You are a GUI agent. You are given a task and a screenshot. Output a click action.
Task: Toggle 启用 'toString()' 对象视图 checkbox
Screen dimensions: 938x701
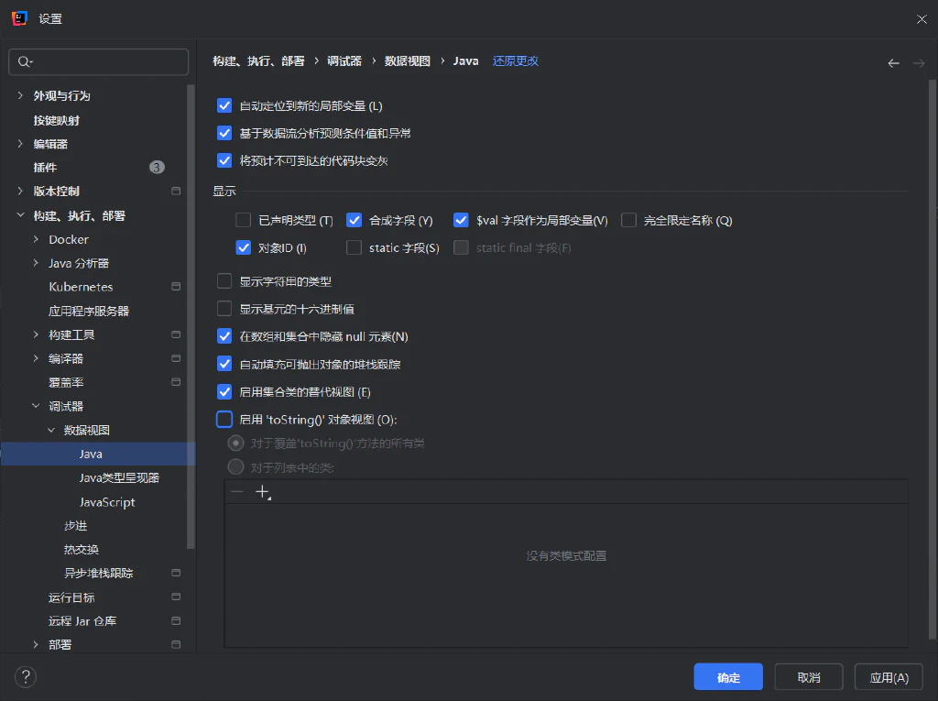pyautogui.click(x=224, y=419)
